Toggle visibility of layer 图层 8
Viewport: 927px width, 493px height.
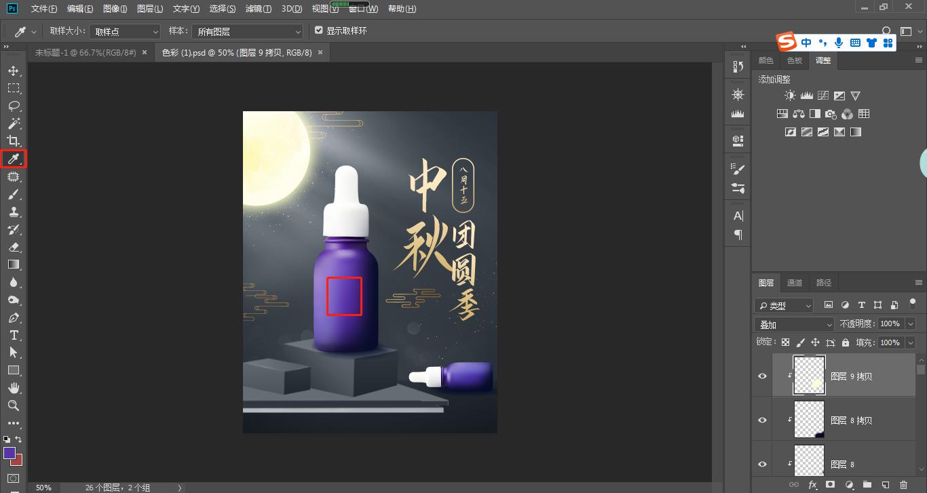762,464
